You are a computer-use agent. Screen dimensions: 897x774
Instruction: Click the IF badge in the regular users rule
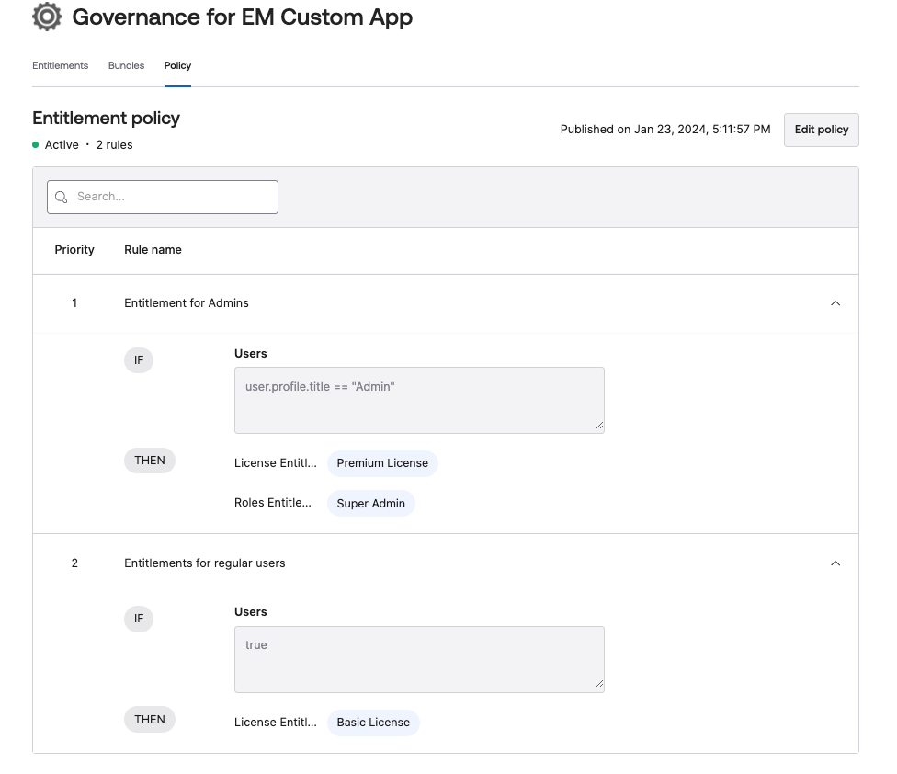(x=138, y=619)
